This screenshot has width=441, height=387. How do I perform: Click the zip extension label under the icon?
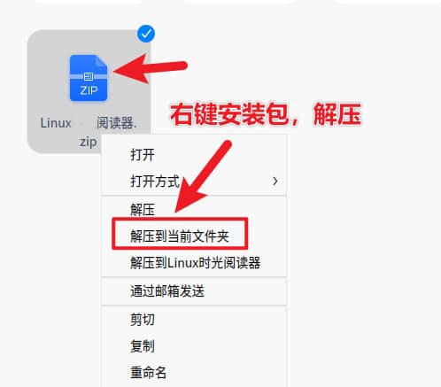tap(89, 143)
